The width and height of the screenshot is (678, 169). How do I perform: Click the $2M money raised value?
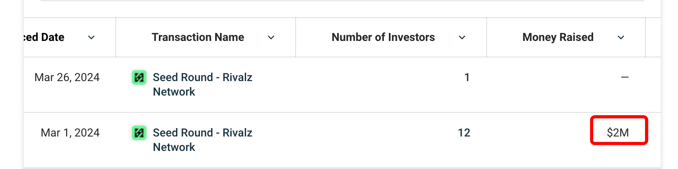point(618,133)
